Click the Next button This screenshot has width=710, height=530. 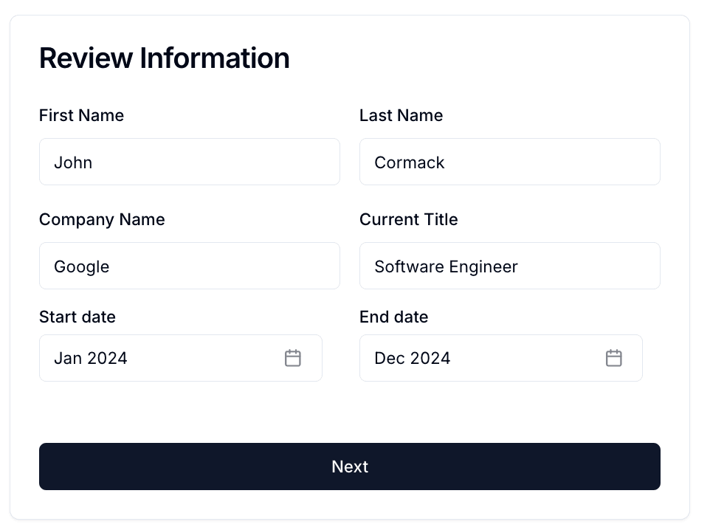coord(350,467)
